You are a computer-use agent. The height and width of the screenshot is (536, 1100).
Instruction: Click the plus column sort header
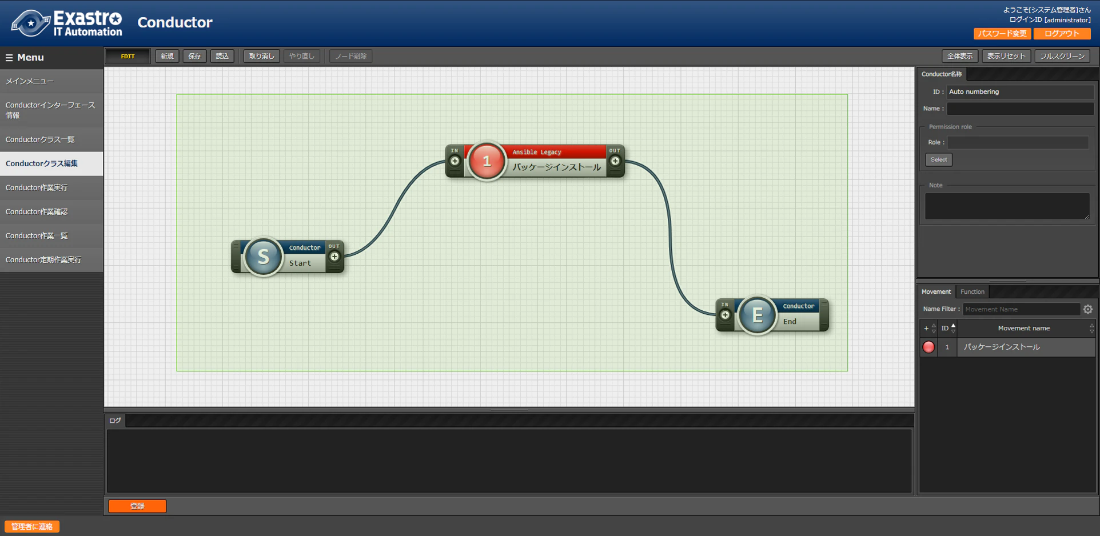(929, 328)
